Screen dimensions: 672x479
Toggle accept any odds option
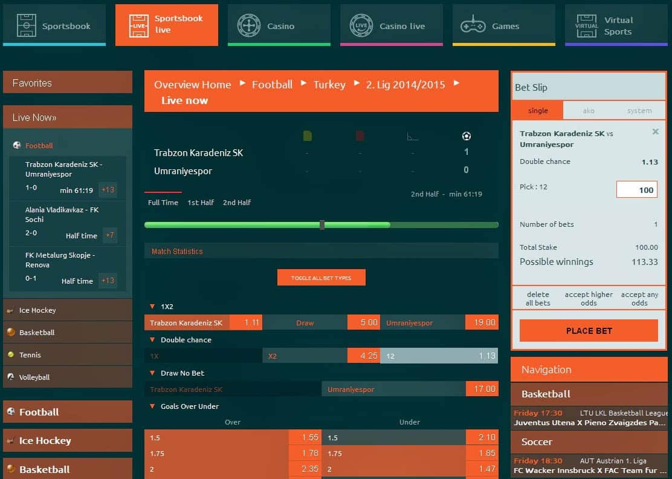pyautogui.click(x=639, y=298)
